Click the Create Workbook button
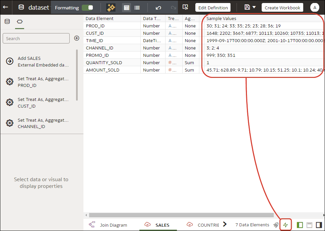The image size is (325, 231). coord(282,7)
